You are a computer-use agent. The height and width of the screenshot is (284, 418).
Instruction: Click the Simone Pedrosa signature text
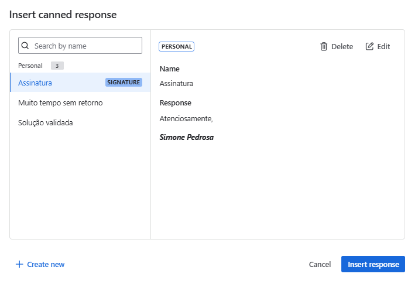(x=186, y=138)
